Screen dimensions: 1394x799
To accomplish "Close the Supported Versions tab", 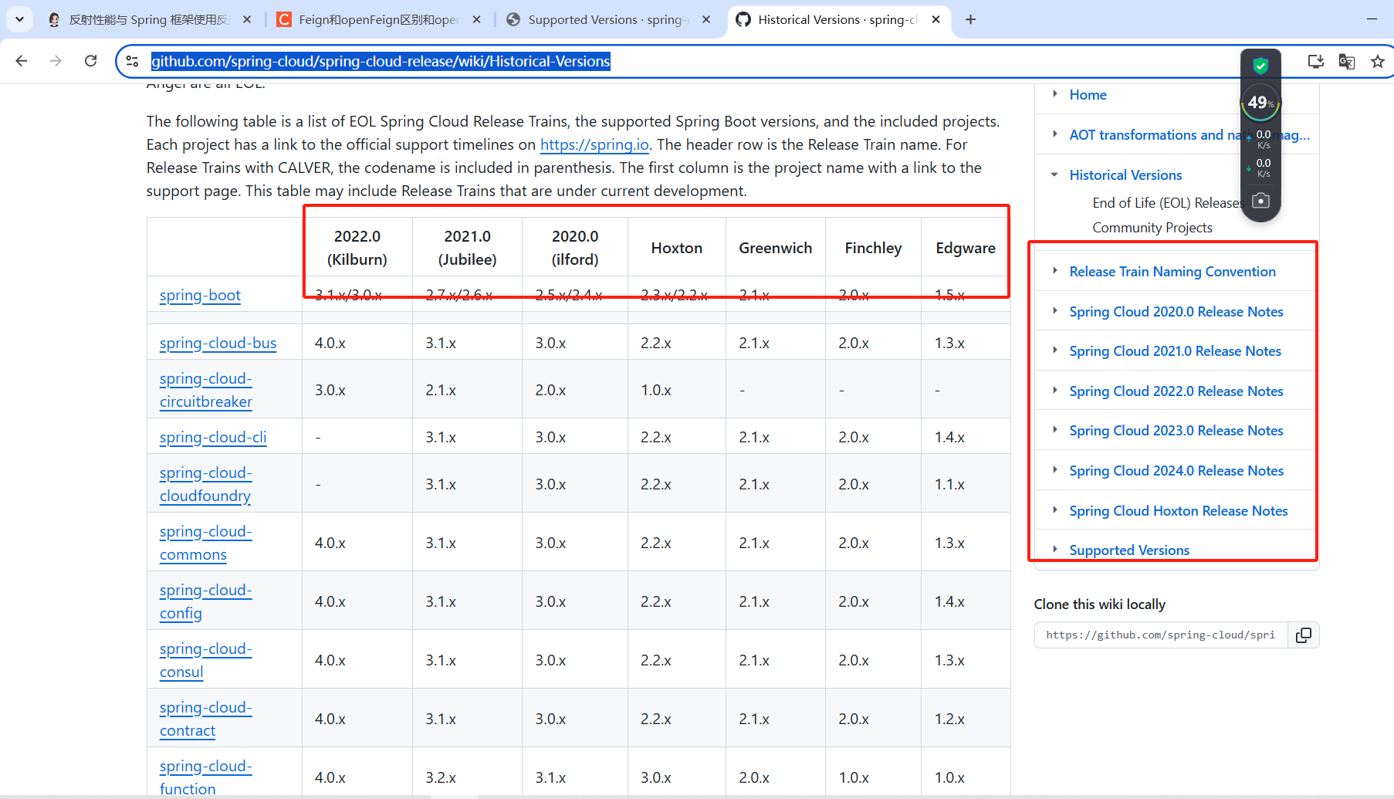I will (x=706, y=19).
